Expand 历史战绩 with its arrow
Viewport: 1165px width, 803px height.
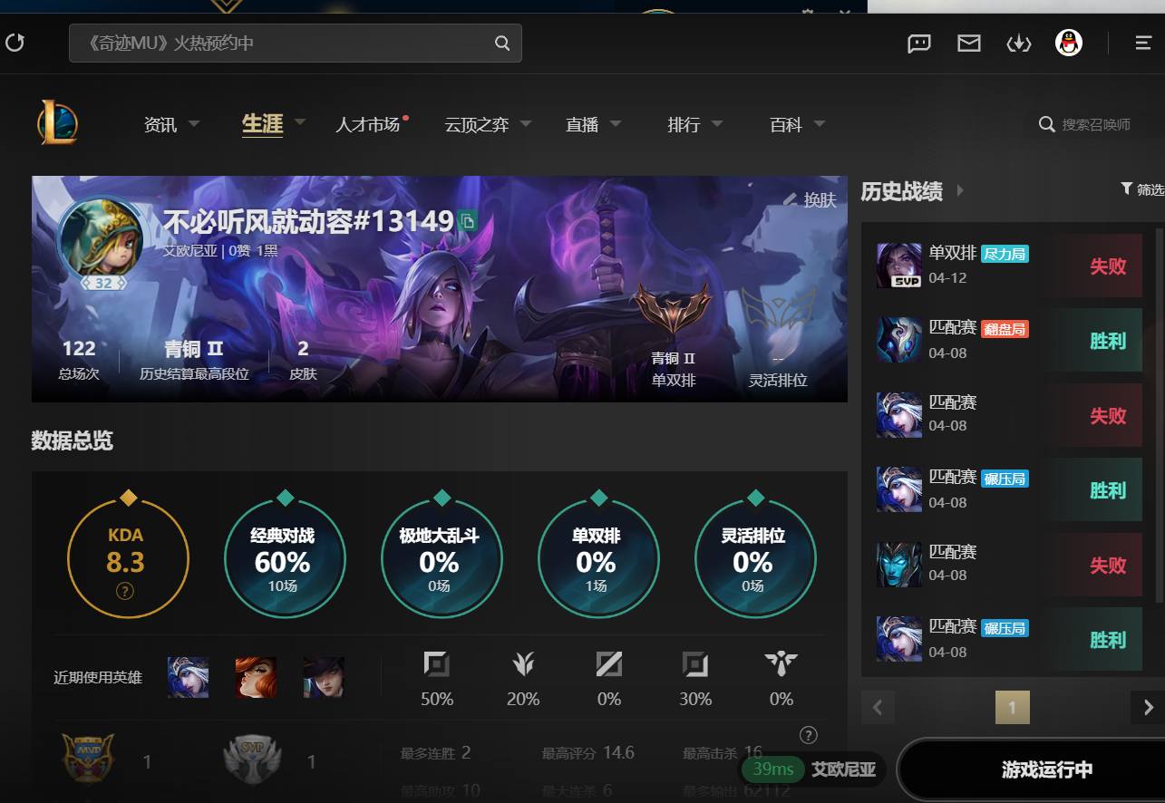960,191
